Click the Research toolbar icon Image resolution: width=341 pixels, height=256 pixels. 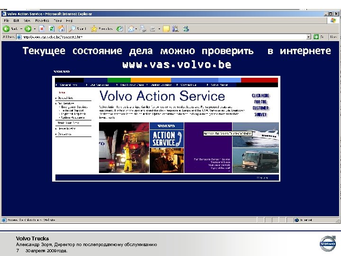tap(175, 28)
